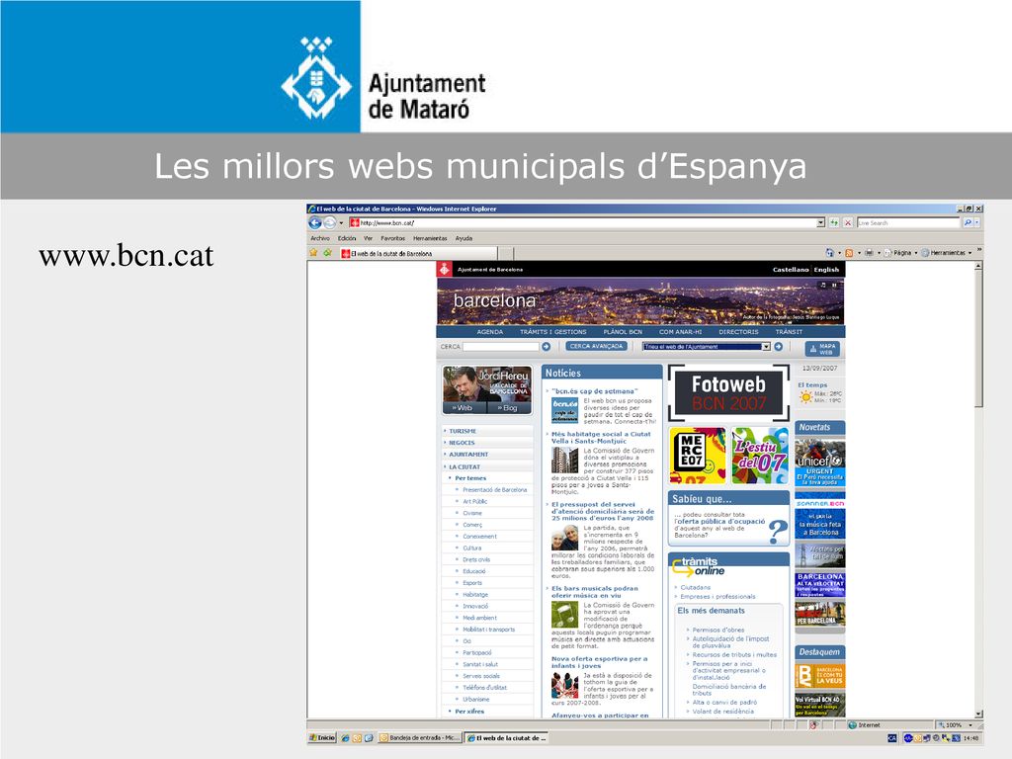Click the browser Back arrow button

[x=315, y=222]
